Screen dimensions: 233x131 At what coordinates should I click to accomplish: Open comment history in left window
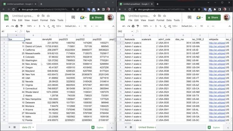[73, 17]
